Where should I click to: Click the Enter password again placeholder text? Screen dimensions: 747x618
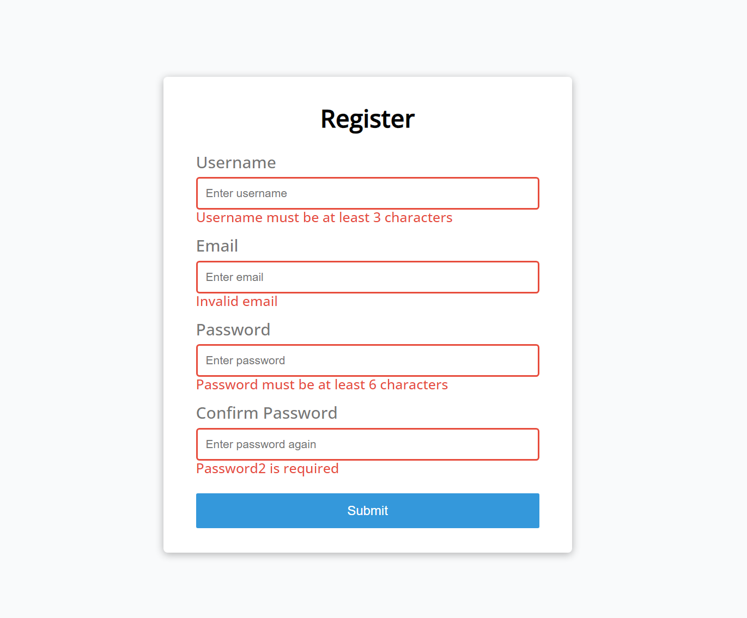coord(260,444)
